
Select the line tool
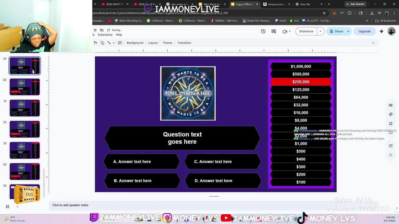109,43
